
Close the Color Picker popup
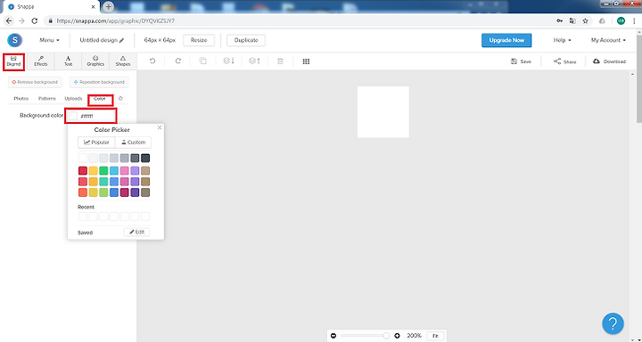[x=160, y=127]
